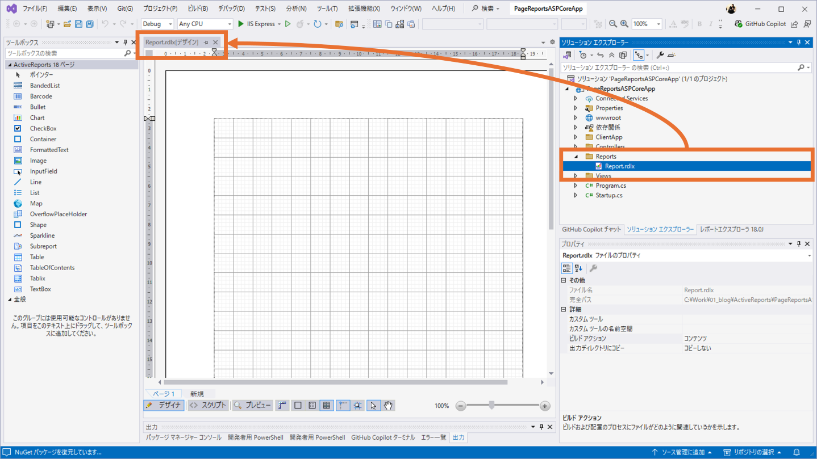Click the Save All toolbar icon
Viewport: 817px width, 459px height.
pos(90,24)
